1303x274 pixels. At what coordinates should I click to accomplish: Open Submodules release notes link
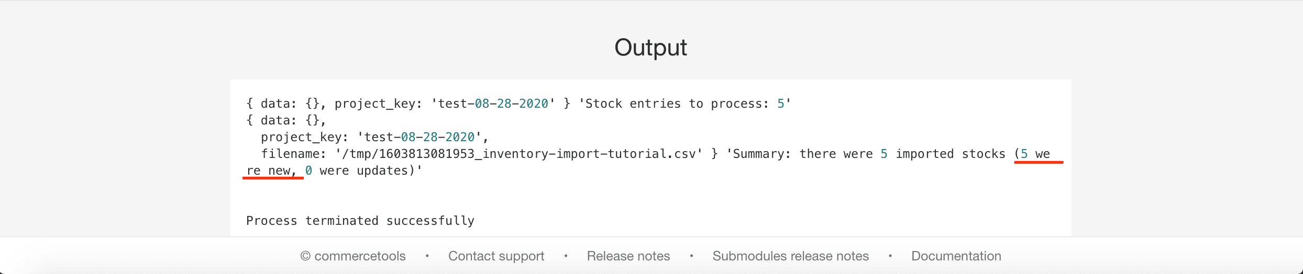coord(790,256)
